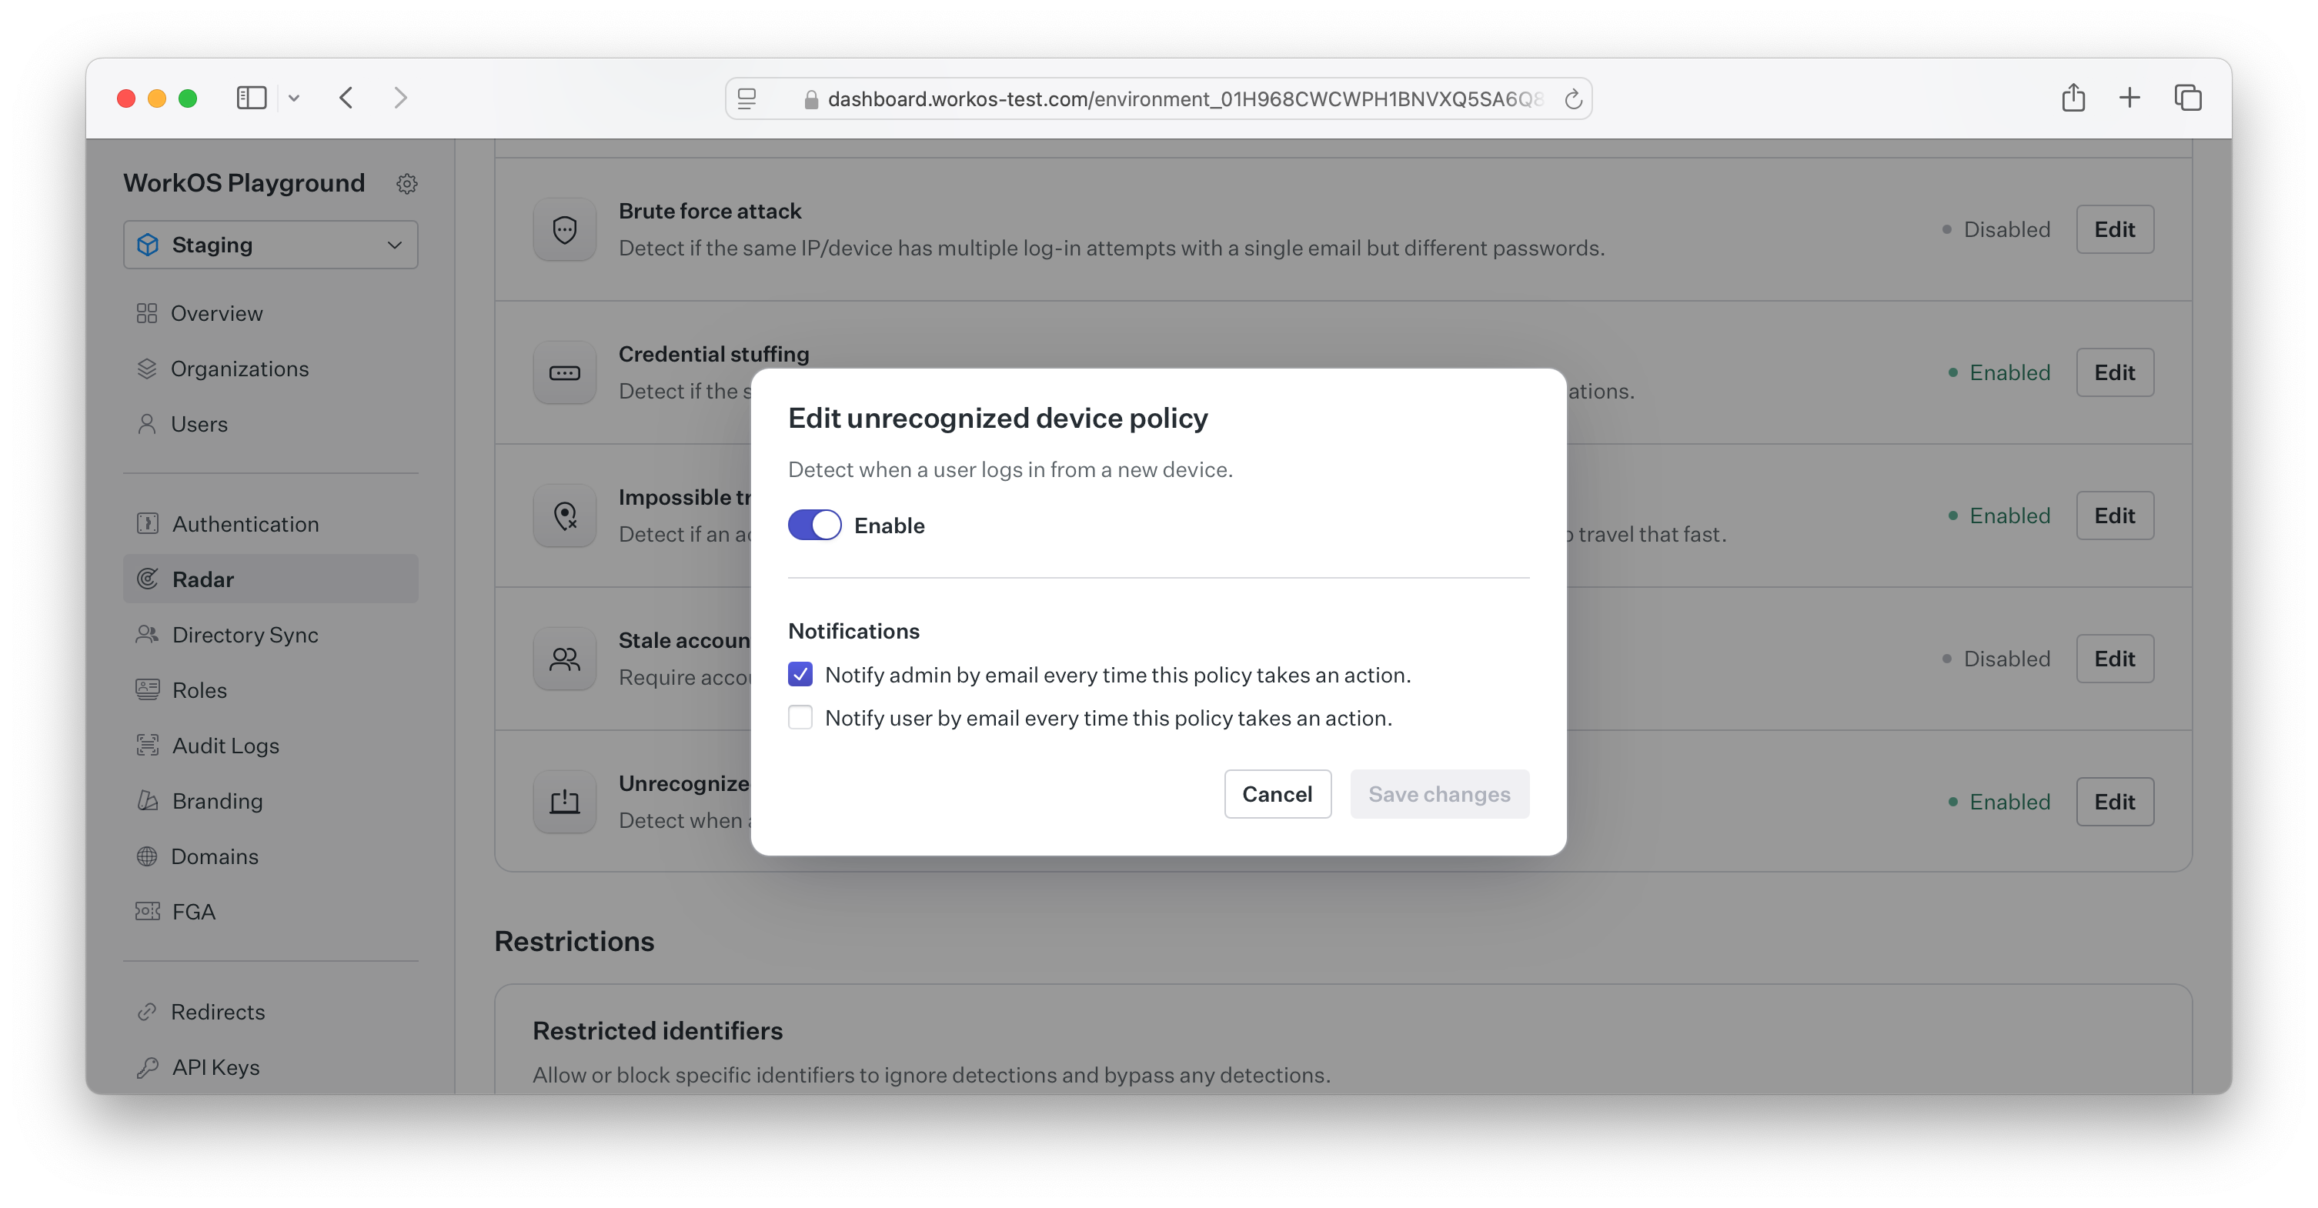Click Edit button for Credential stuffing policy
Viewport: 2318px width, 1208px height.
[2114, 371]
